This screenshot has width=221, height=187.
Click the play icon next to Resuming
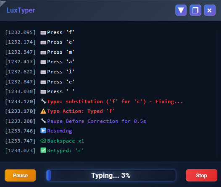(43, 131)
